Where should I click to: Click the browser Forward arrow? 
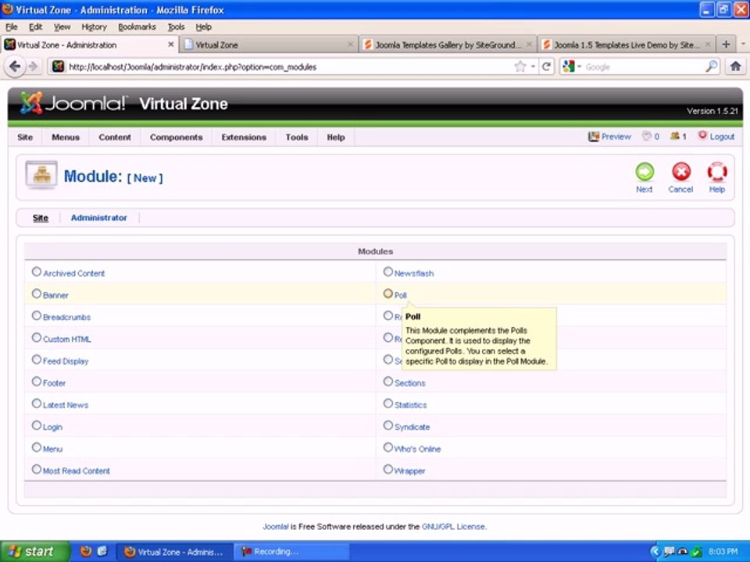coord(33,66)
